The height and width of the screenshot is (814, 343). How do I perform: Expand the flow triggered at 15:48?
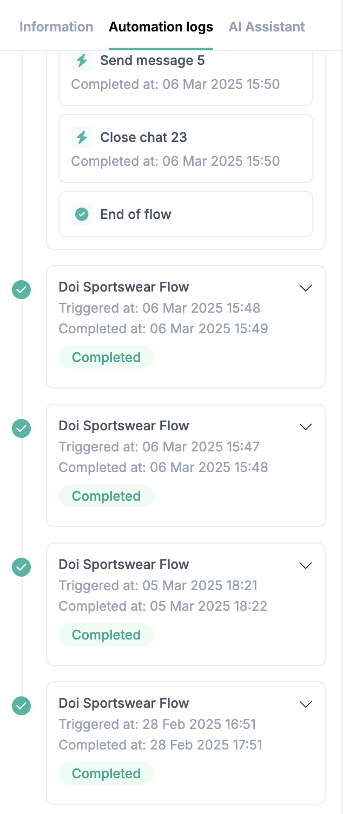pos(306,288)
